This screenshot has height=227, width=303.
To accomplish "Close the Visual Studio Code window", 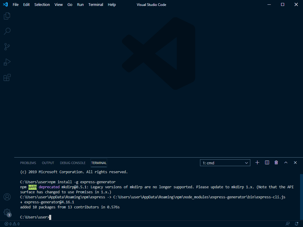I will (x=296, y=4).
